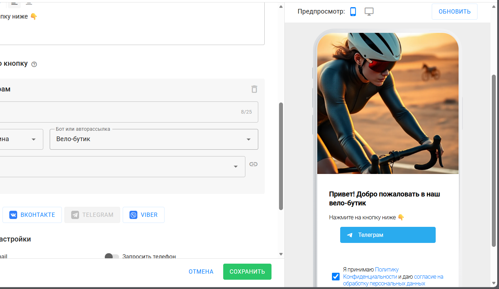Switch preview to desktop monitor view
499x289 pixels.
click(x=369, y=11)
